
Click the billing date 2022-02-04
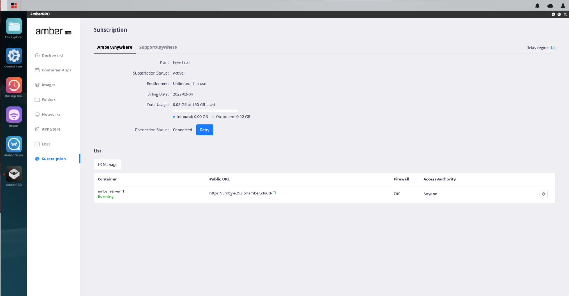click(x=183, y=94)
